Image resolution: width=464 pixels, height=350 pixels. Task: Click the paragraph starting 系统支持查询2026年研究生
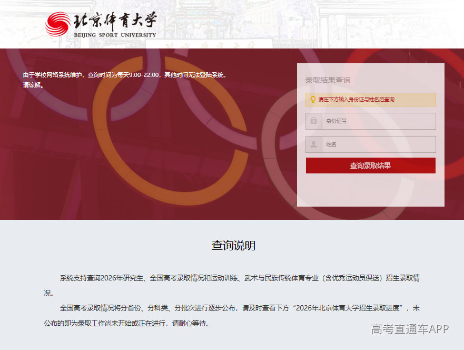coord(232,286)
